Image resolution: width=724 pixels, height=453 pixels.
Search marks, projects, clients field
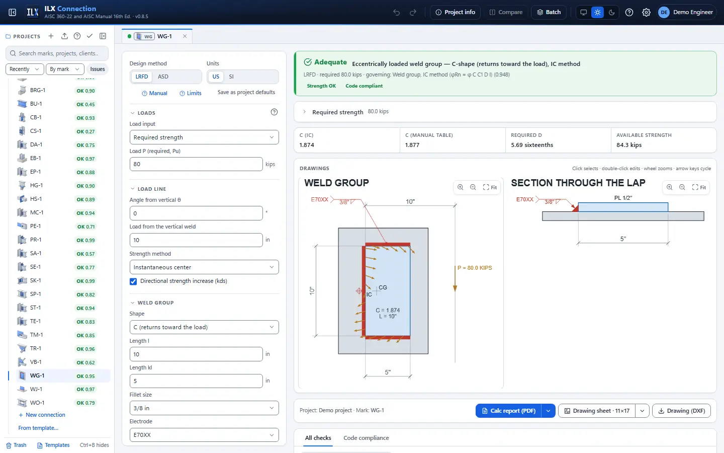click(57, 53)
